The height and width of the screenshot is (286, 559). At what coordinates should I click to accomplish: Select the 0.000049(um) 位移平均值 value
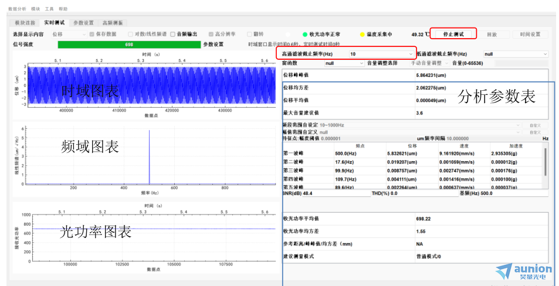pyautogui.click(x=431, y=100)
